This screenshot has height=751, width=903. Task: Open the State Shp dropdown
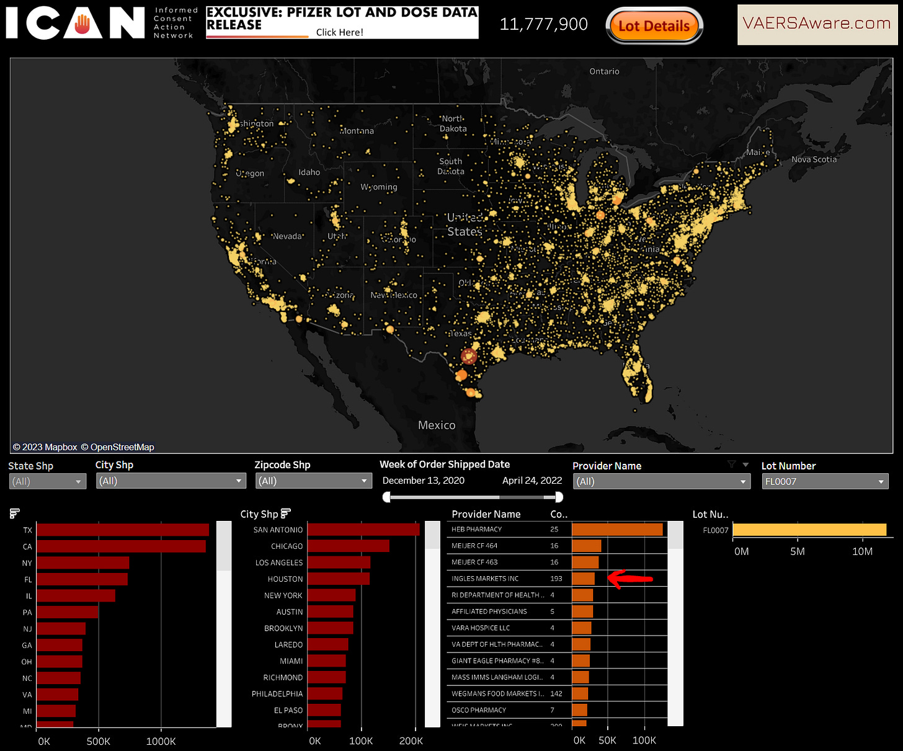coord(48,481)
